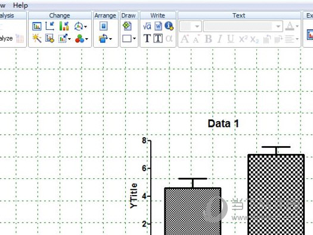
Task: Click the "YTitle" axis label
Action: tap(134, 196)
